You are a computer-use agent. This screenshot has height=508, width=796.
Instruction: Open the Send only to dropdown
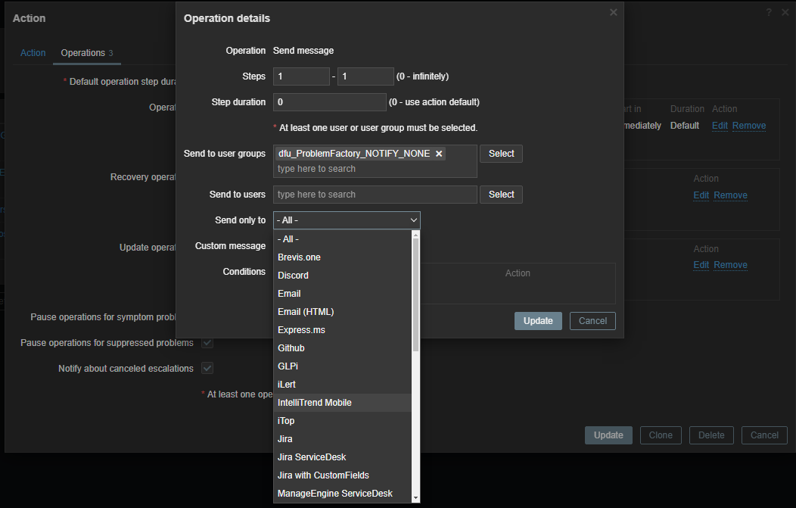[x=347, y=220]
